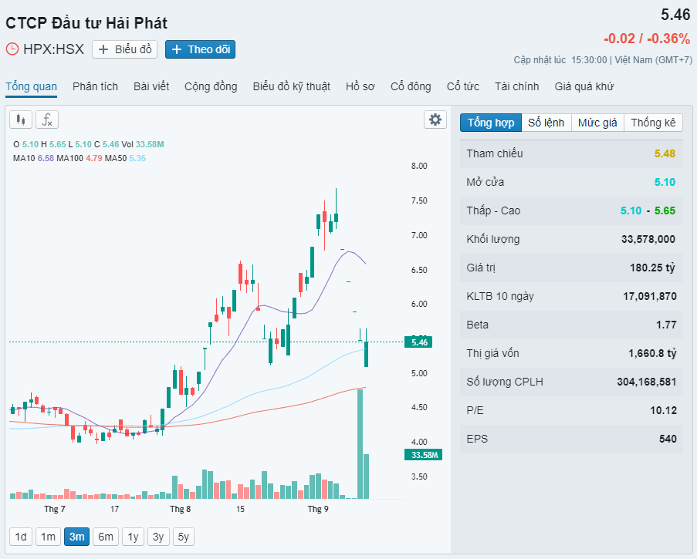Open the Tài chính tab

(x=516, y=86)
